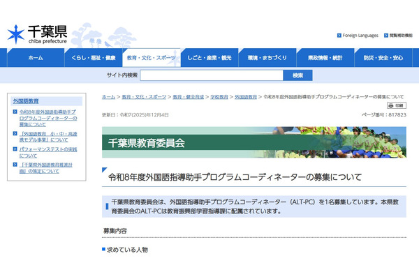This screenshot has height=279, width=419.
Task: Click the ページ番号:817823 text
Action: click(384, 114)
